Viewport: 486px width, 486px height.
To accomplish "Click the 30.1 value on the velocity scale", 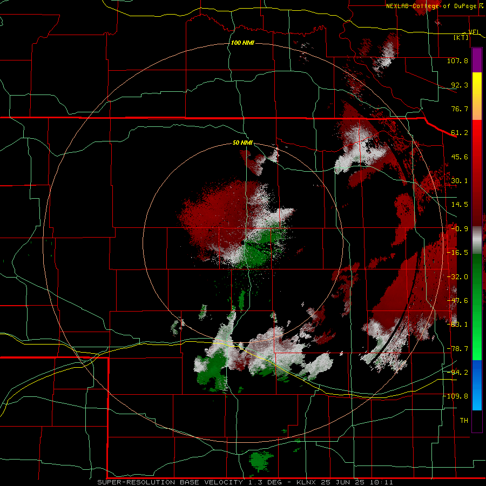I will click(x=460, y=181).
